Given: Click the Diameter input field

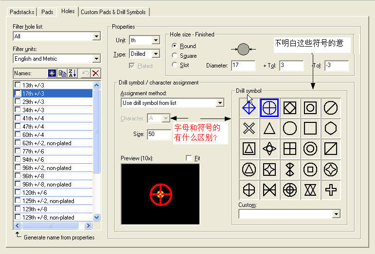Looking at the screenshot, I should 244,66.
